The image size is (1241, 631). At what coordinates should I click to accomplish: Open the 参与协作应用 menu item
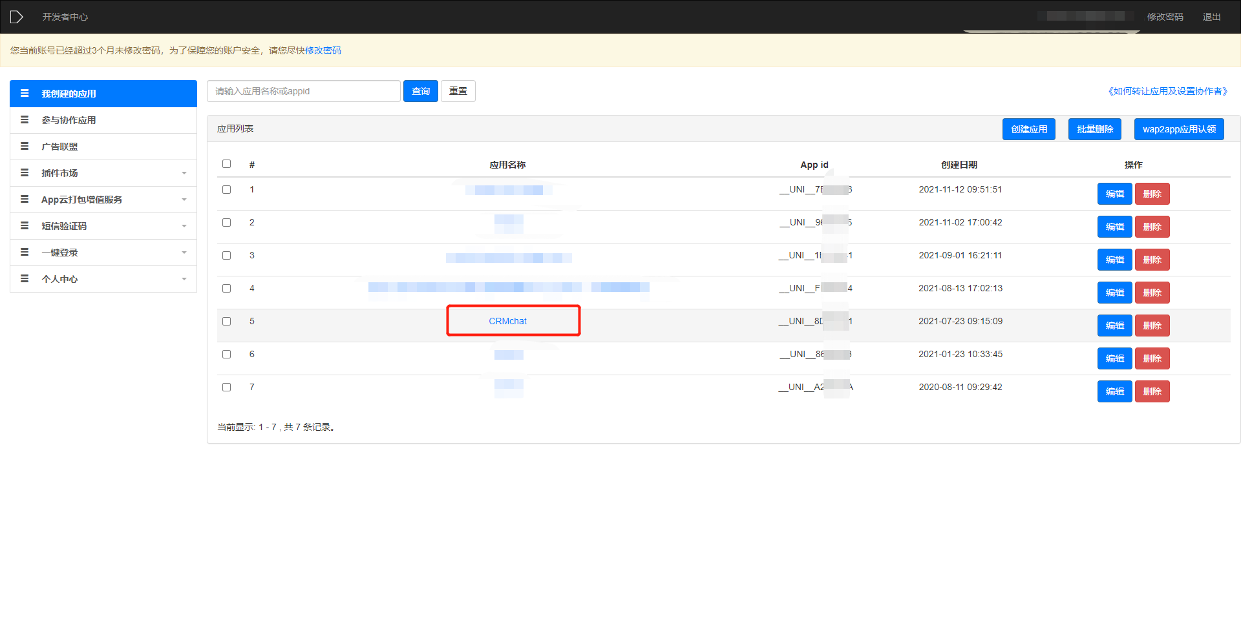click(x=69, y=120)
